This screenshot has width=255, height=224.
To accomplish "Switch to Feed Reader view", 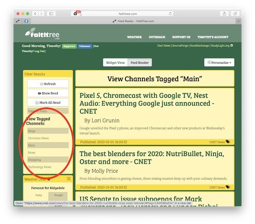I will (x=140, y=62).
